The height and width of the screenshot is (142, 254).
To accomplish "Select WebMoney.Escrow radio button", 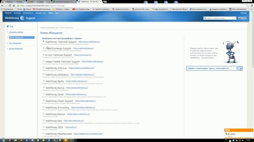I will pyautogui.click(x=44, y=114).
